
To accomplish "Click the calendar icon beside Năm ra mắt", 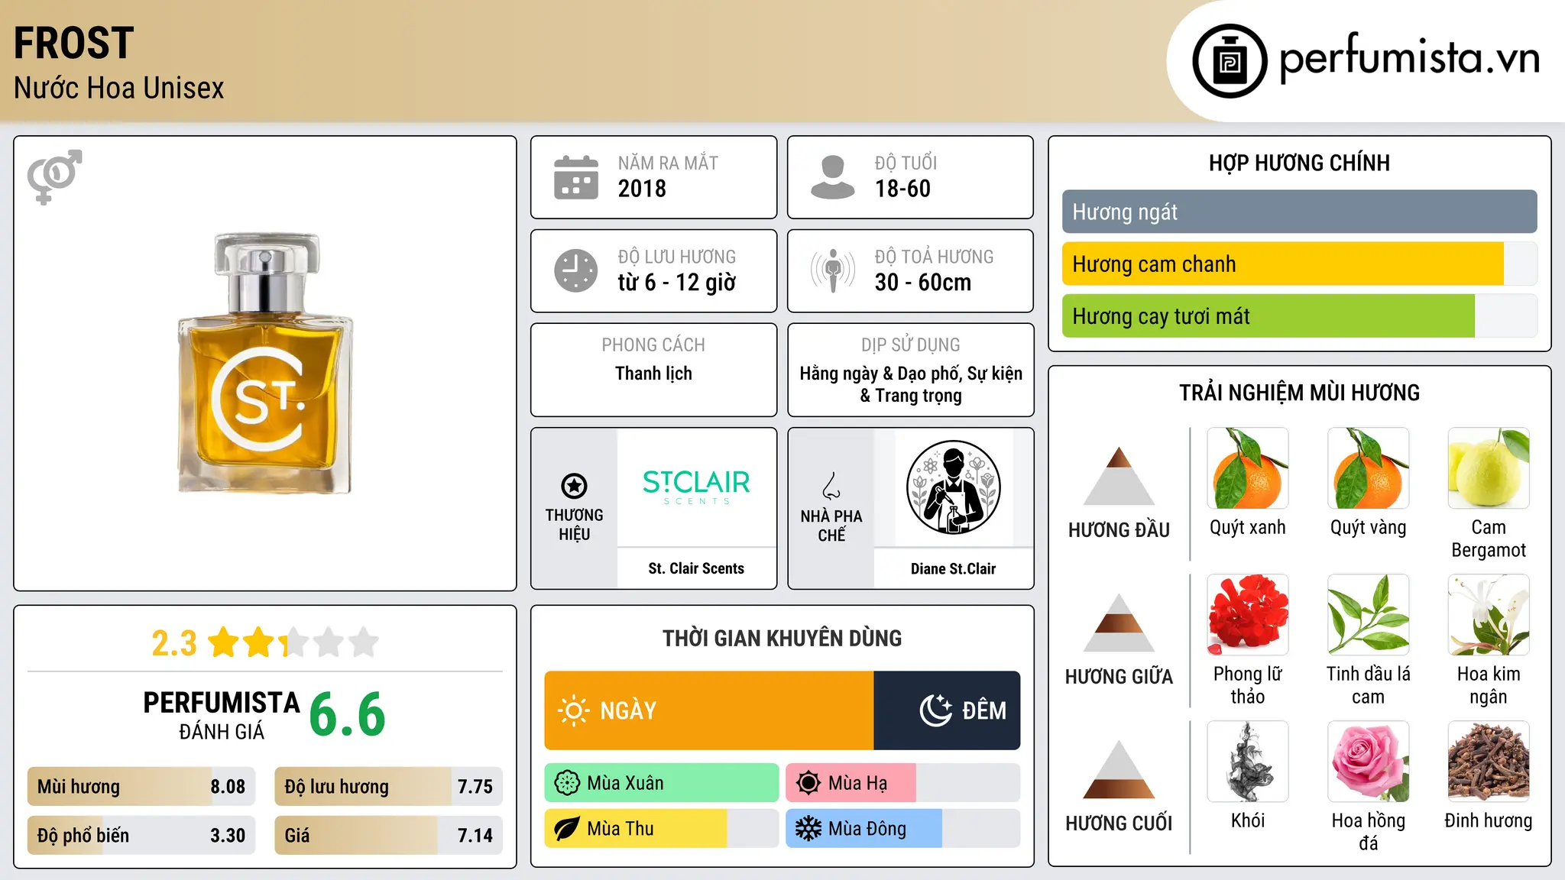I will (x=576, y=177).
